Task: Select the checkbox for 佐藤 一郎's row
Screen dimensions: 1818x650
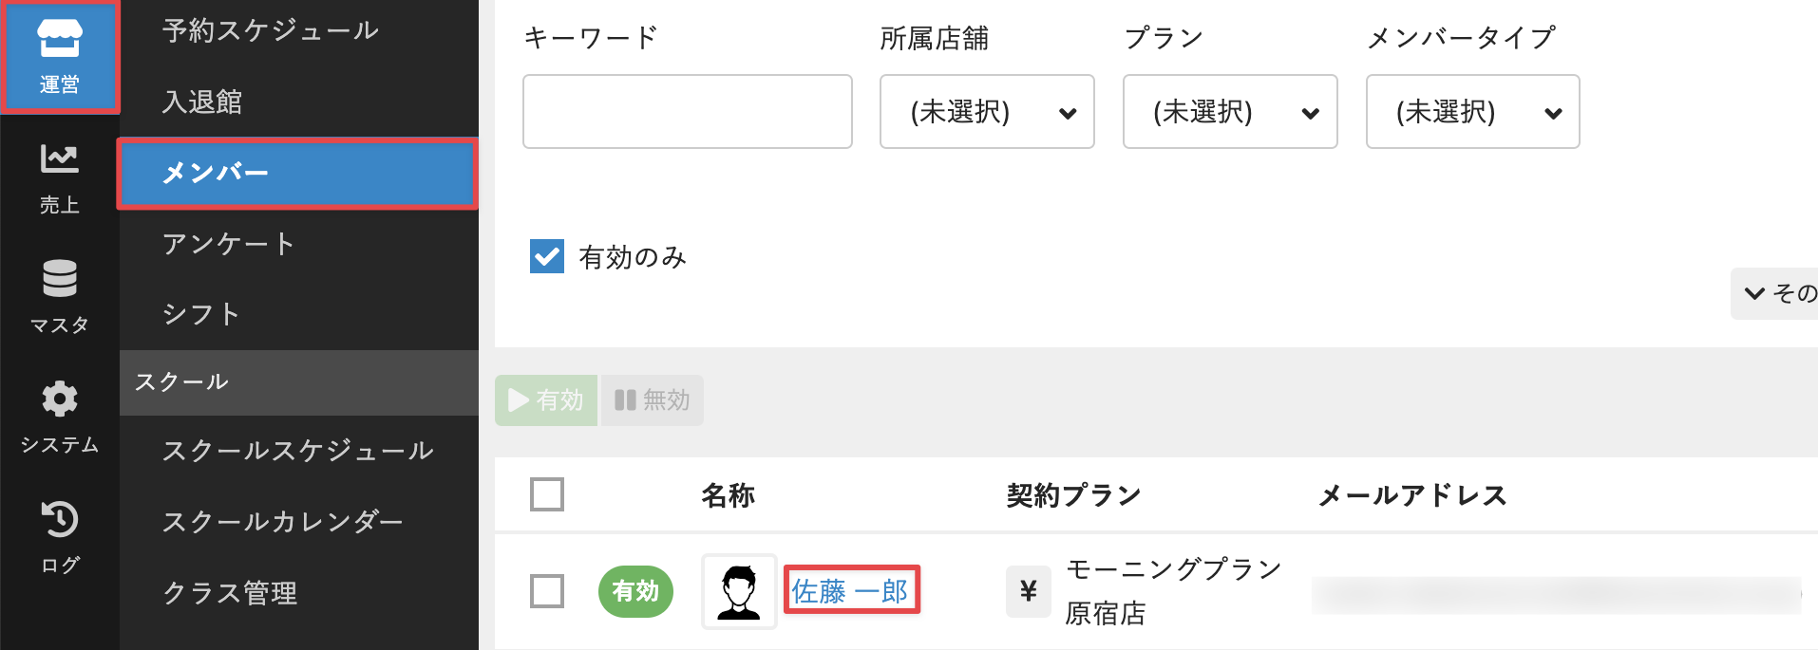Action: (547, 591)
